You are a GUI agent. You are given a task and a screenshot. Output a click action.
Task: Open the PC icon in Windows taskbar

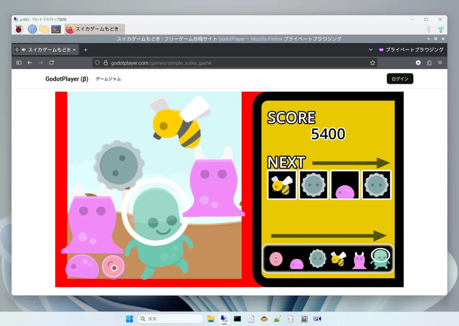point(317,318)
